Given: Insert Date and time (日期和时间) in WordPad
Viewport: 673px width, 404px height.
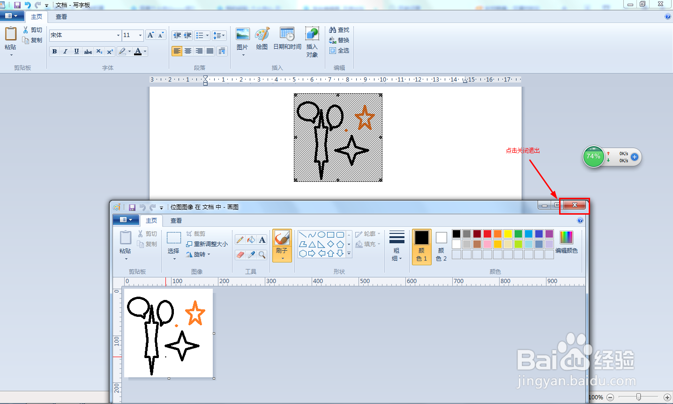Looking at the screenshot, I should [287, 35].
